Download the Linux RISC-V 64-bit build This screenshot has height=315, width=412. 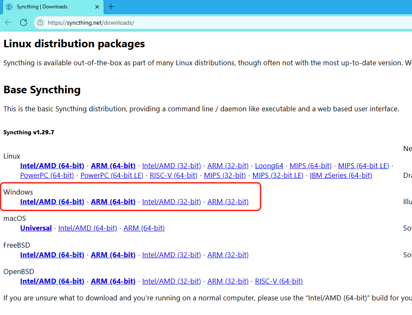[x=173, y=175]
